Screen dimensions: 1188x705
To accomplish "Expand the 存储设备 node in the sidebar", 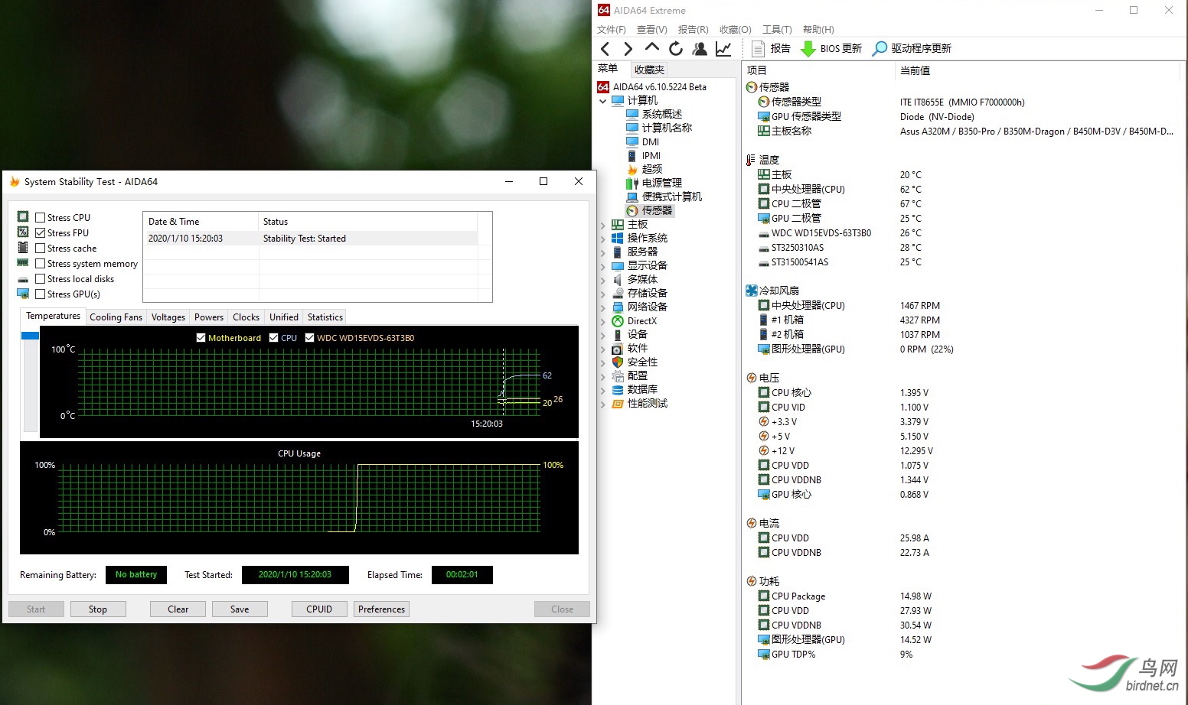I will 603,293.
